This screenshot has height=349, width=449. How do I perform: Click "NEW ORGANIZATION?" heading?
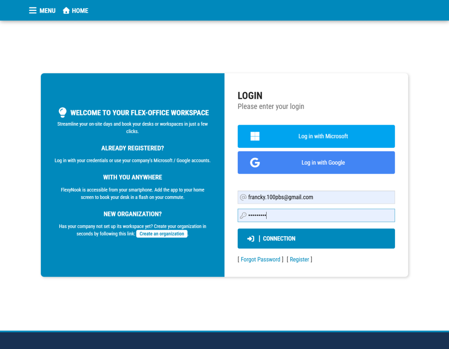click(x=132, y=214)
